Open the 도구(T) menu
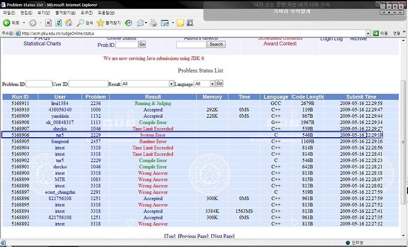This screenshot has width=408, height=247. (x=86, y=12)
